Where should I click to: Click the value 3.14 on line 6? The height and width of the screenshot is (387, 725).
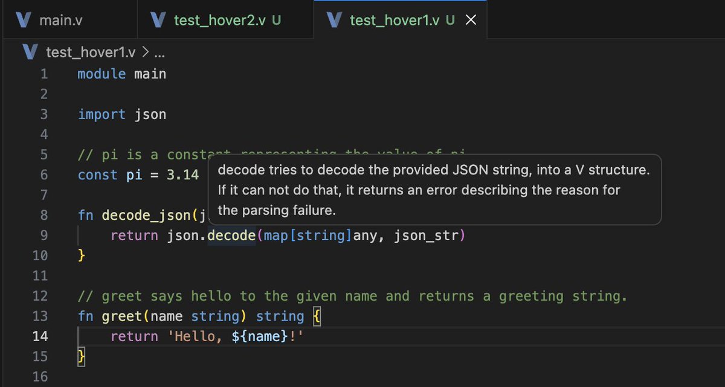click(x=183, y=175)
